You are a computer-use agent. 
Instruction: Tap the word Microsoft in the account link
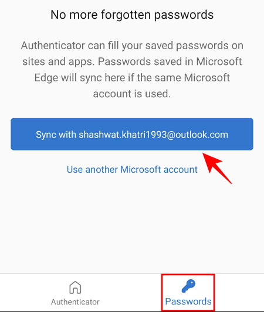141,170
